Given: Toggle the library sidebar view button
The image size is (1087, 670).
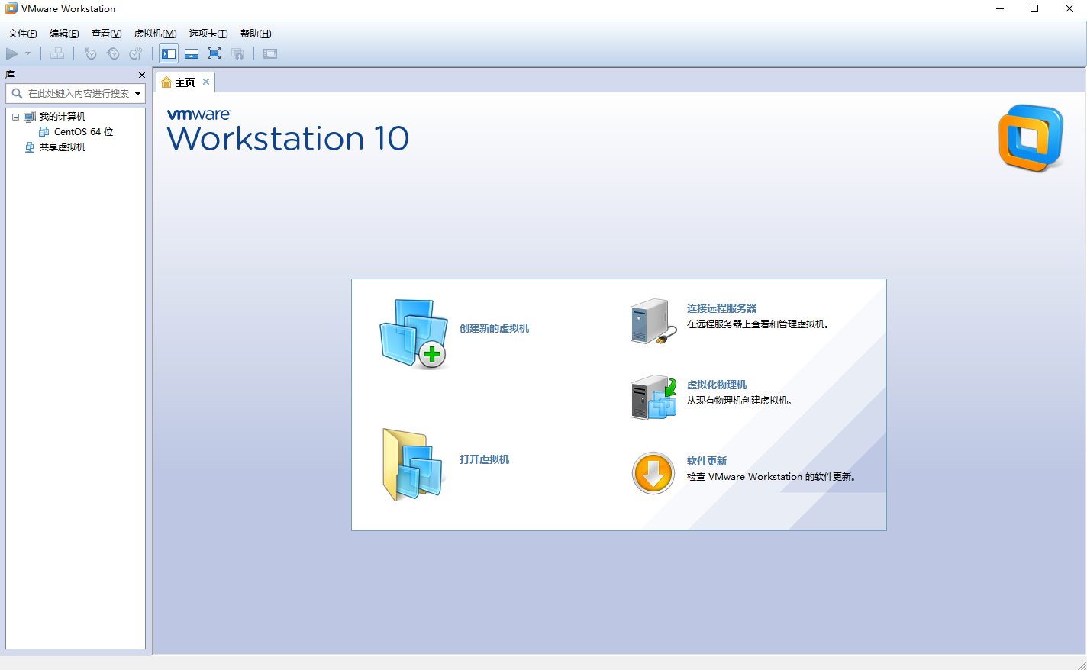Looking at the screenshot, I should [169, 53].
